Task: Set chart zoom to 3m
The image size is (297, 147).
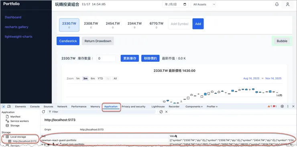Action: coord(85,79)
